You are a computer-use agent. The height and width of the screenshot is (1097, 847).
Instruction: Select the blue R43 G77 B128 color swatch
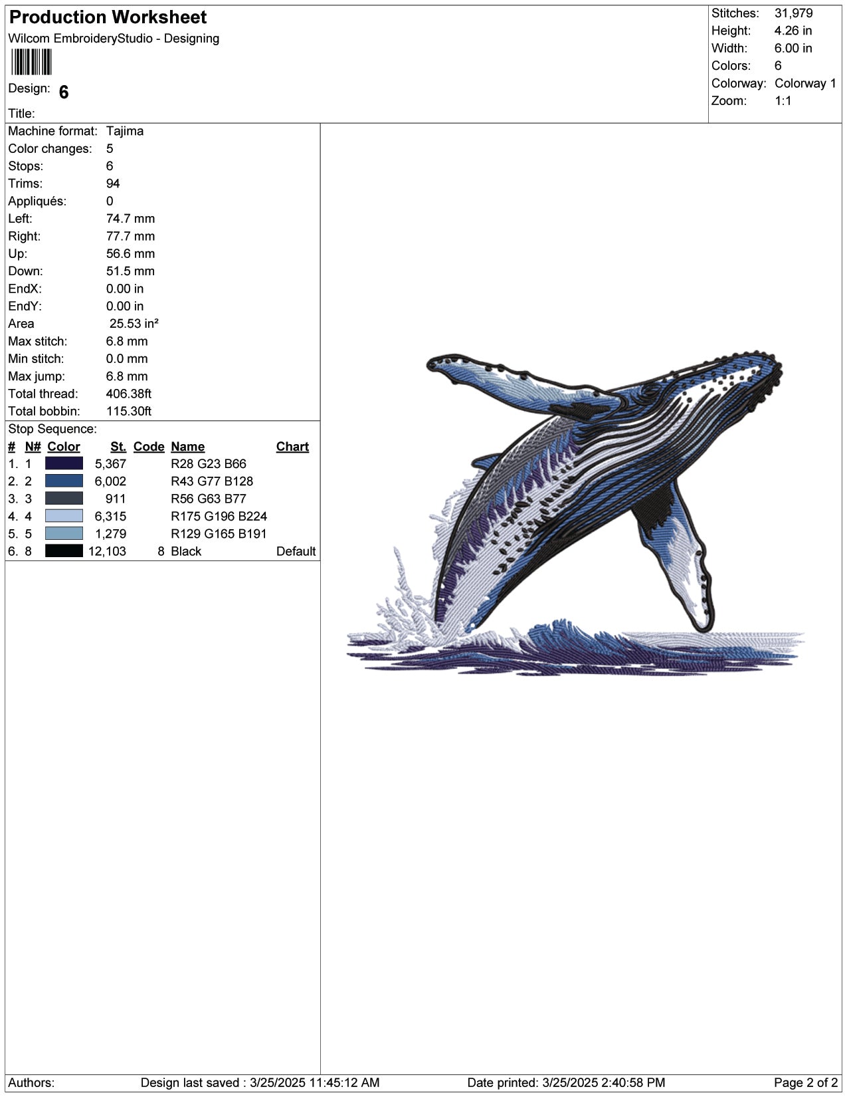click(x=64, y=481)
